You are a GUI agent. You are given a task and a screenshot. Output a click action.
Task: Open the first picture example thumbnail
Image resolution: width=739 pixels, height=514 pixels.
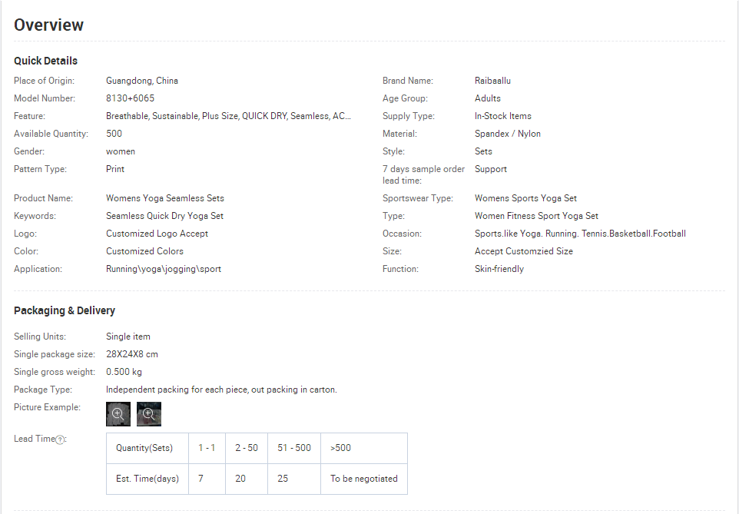[x=118, y=414]
